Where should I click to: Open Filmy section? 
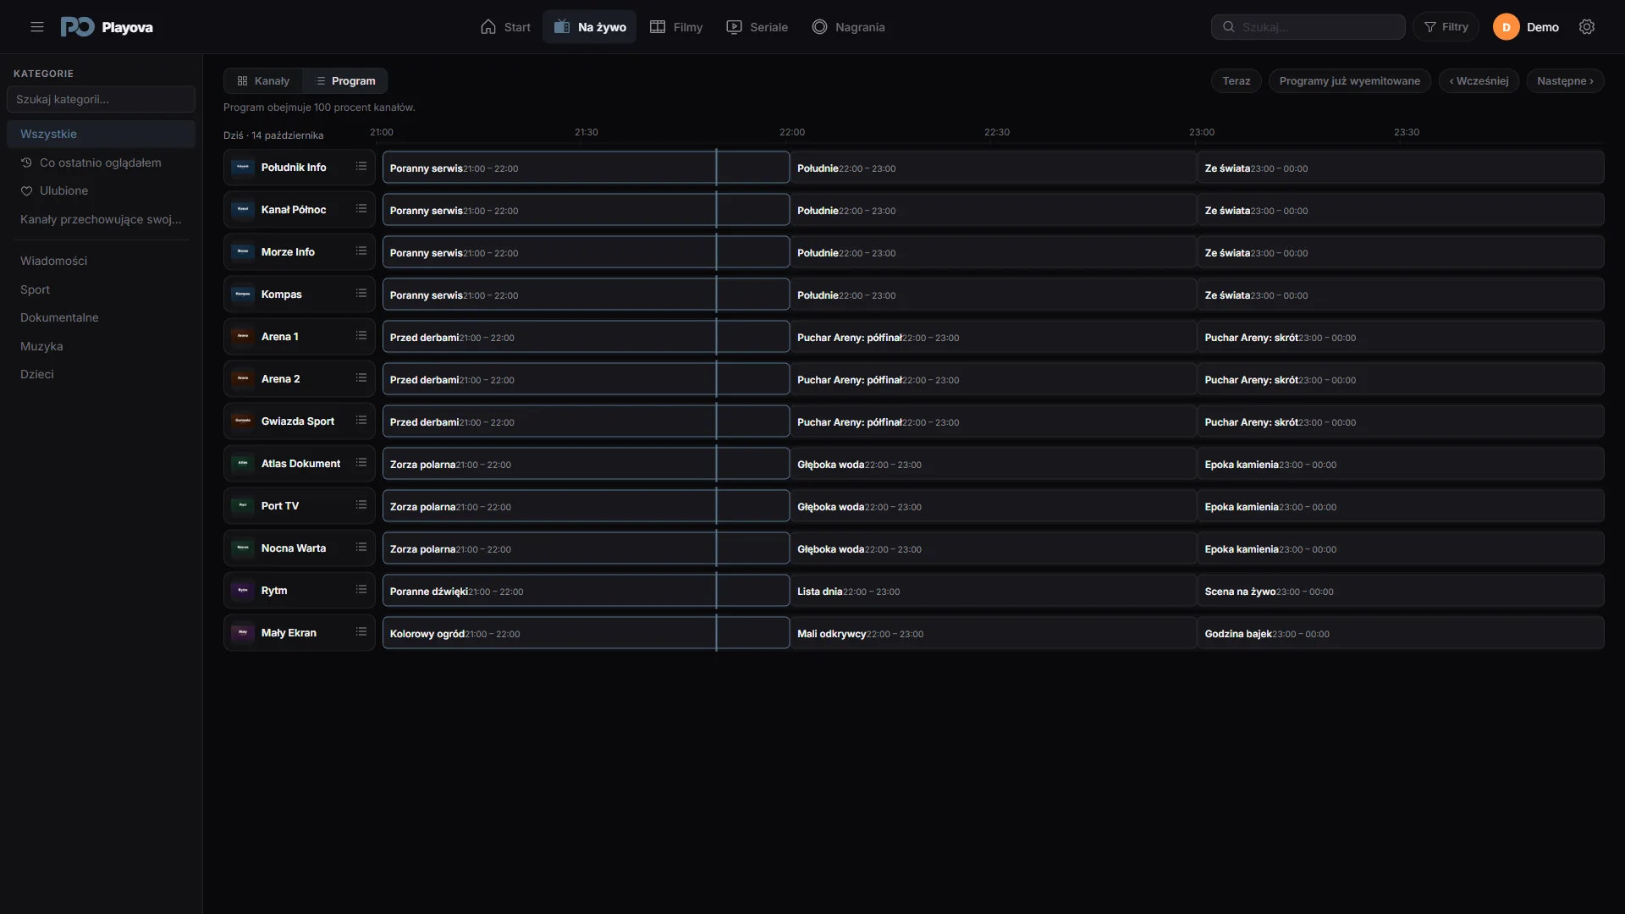click(676, 27)
